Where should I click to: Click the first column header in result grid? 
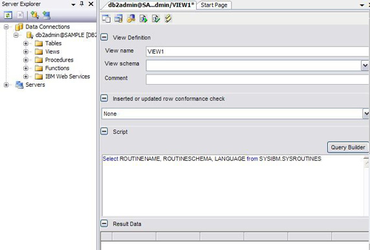coord(135,236)
